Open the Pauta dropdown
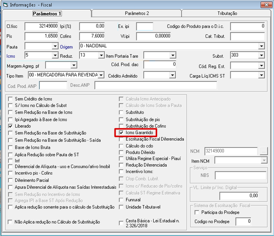This screenshot has height=236, width=274. click(55, 46)
